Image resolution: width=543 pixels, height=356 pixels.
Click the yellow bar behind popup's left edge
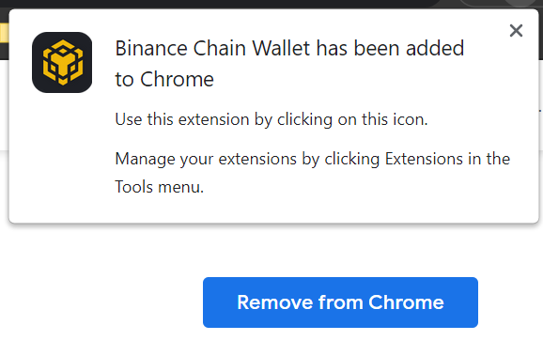tap(4, 33)
